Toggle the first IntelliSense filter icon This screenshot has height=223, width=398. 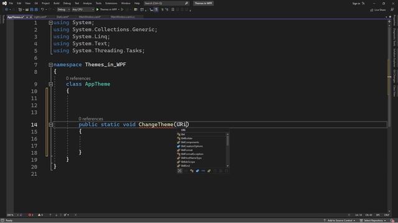click(180, 171)
